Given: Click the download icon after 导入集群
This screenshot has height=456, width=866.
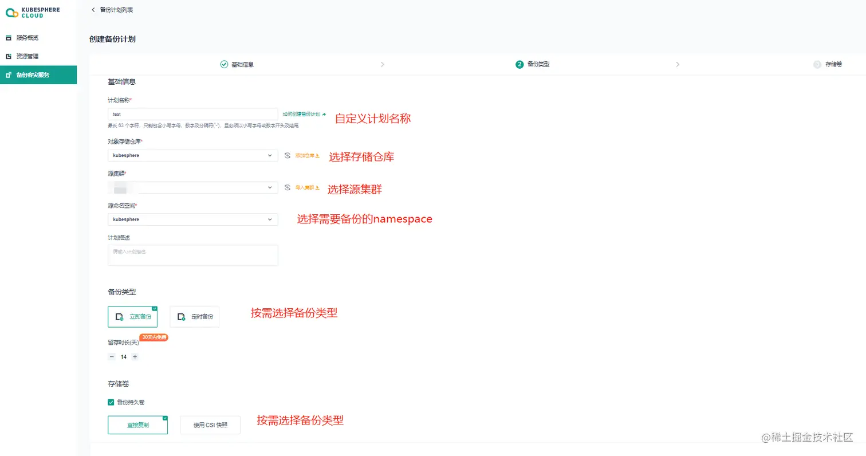Looking at the screenshot, I should pyautogui.click(x=317, y=187).
